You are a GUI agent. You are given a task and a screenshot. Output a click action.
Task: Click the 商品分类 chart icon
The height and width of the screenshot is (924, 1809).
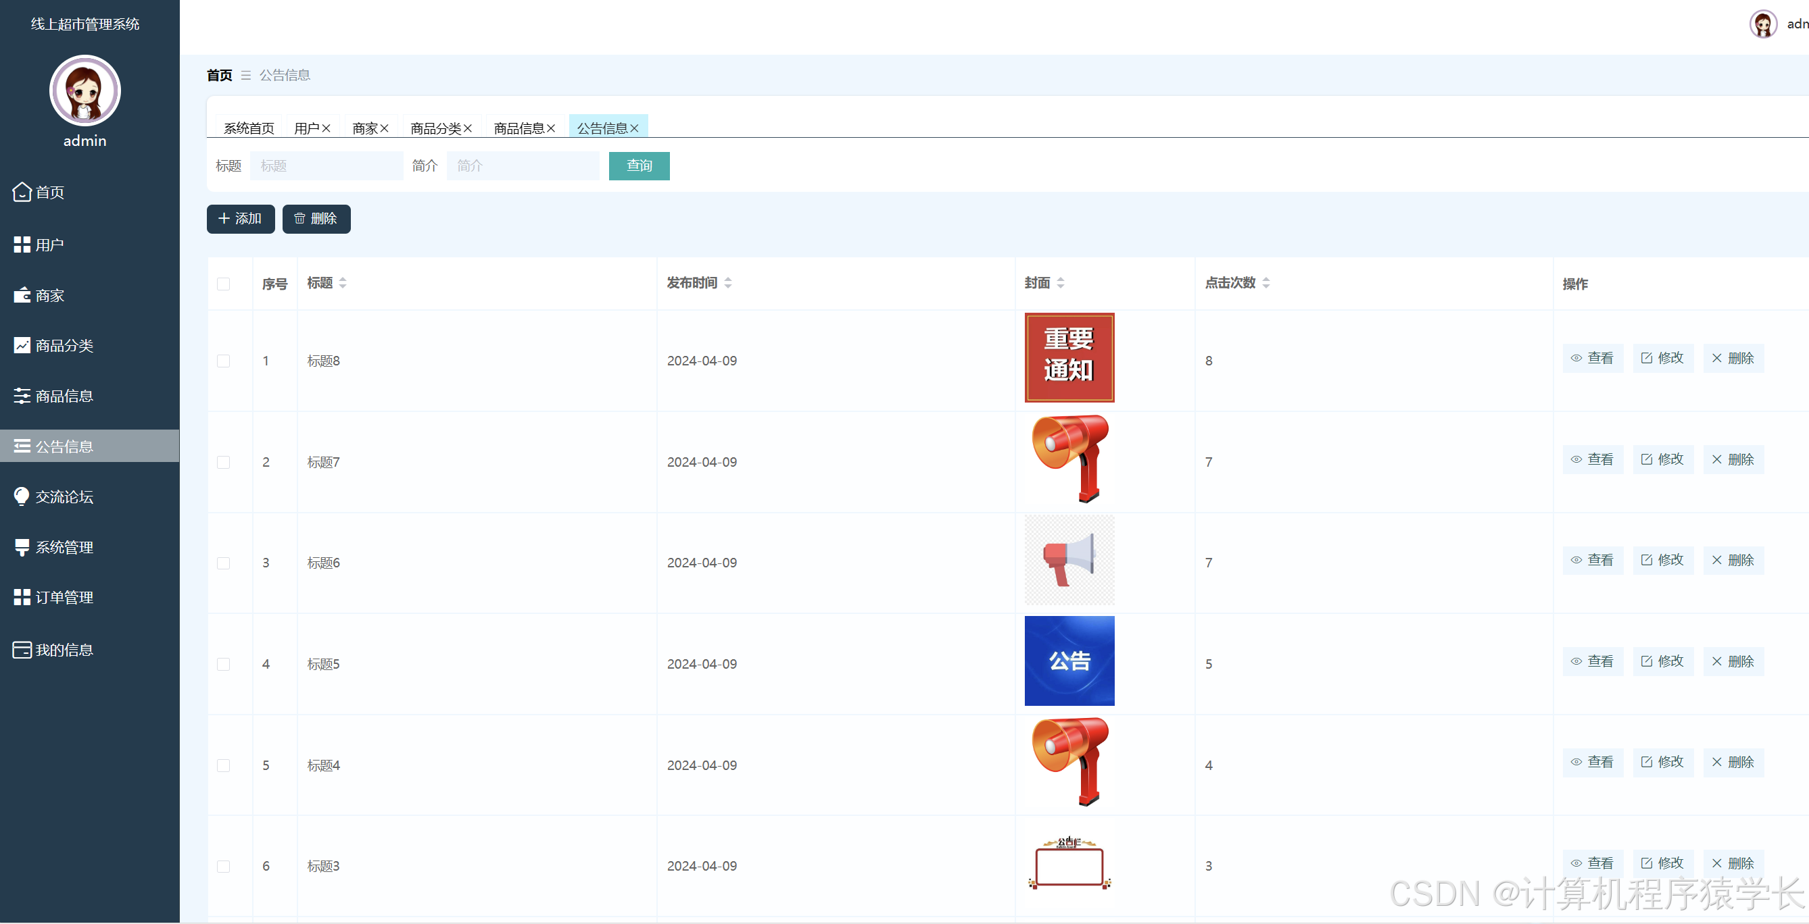tap(22, 345)
